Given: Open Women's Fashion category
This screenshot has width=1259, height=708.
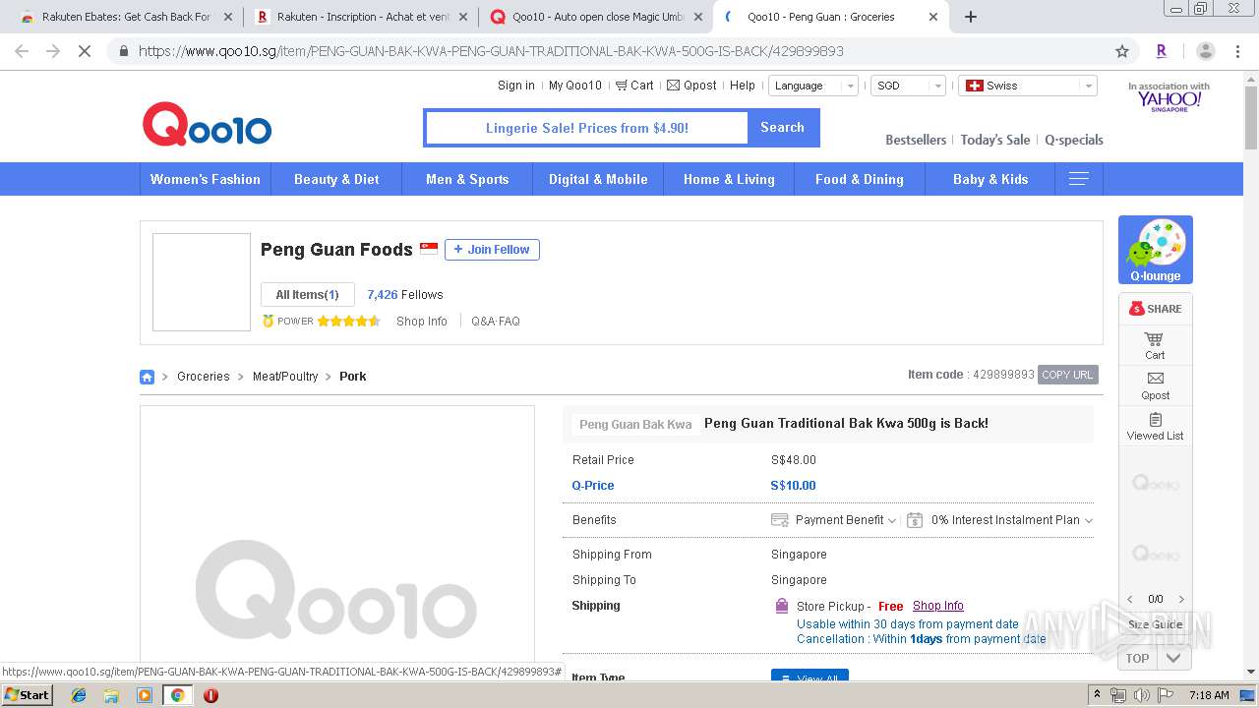Looking at the screenshot, I should (206, 179).
